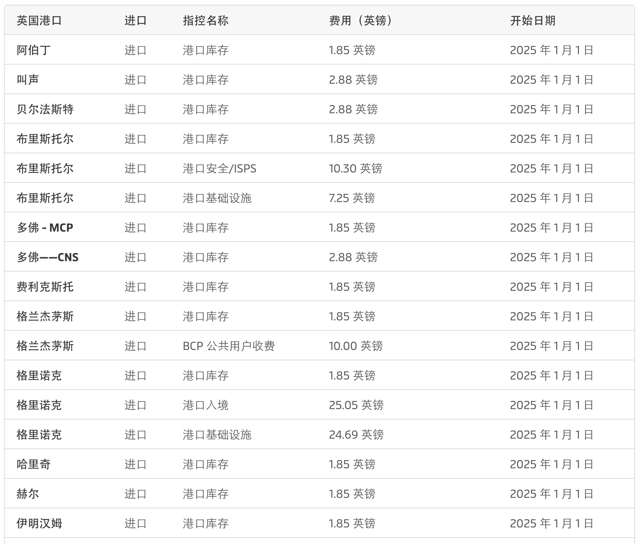Select the 费利克斯托 port name cell
642x544 pixels.
[45, 287]
